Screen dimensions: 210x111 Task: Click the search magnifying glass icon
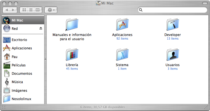(x=141, y=10)
